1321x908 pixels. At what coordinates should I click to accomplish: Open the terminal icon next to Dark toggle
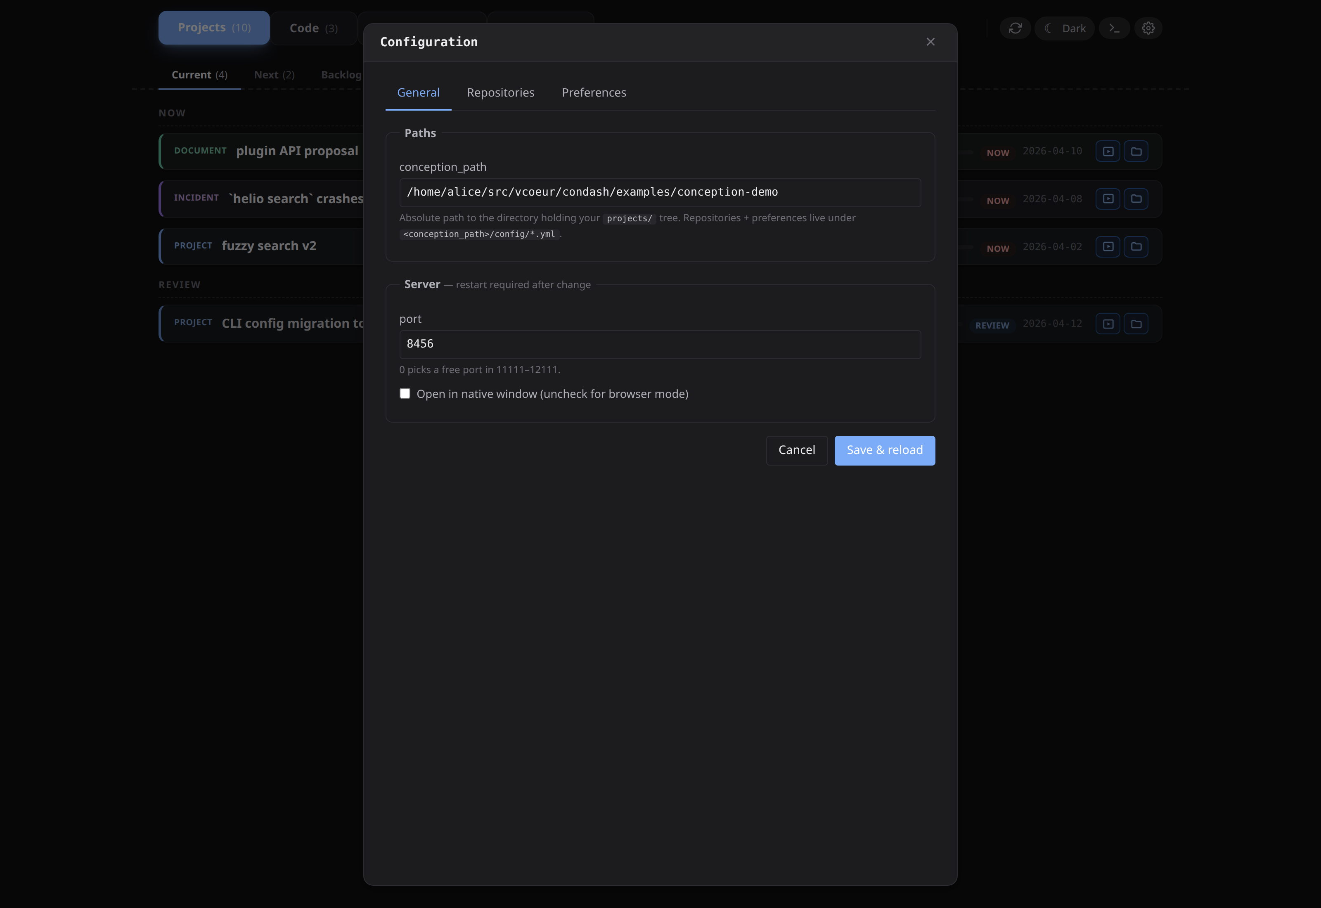pyautogui.click(x=1115, y=28)
